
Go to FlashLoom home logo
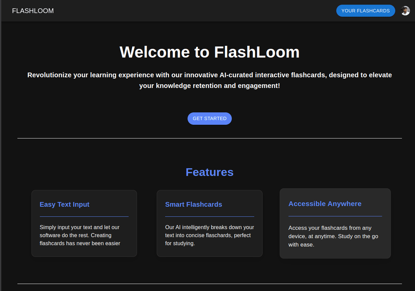tap(33, 11)
